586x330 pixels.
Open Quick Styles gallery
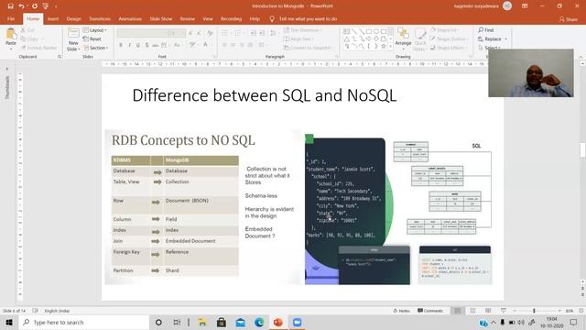tap(419, 39)
